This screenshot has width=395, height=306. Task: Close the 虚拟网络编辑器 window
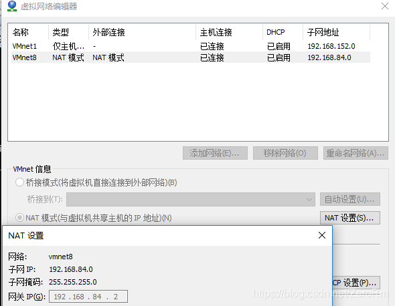385,6
